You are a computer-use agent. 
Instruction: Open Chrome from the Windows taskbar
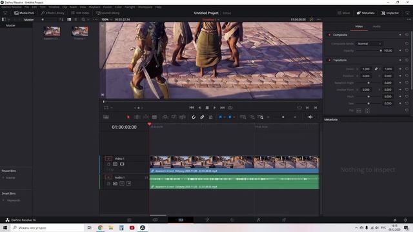click(100, 227)
